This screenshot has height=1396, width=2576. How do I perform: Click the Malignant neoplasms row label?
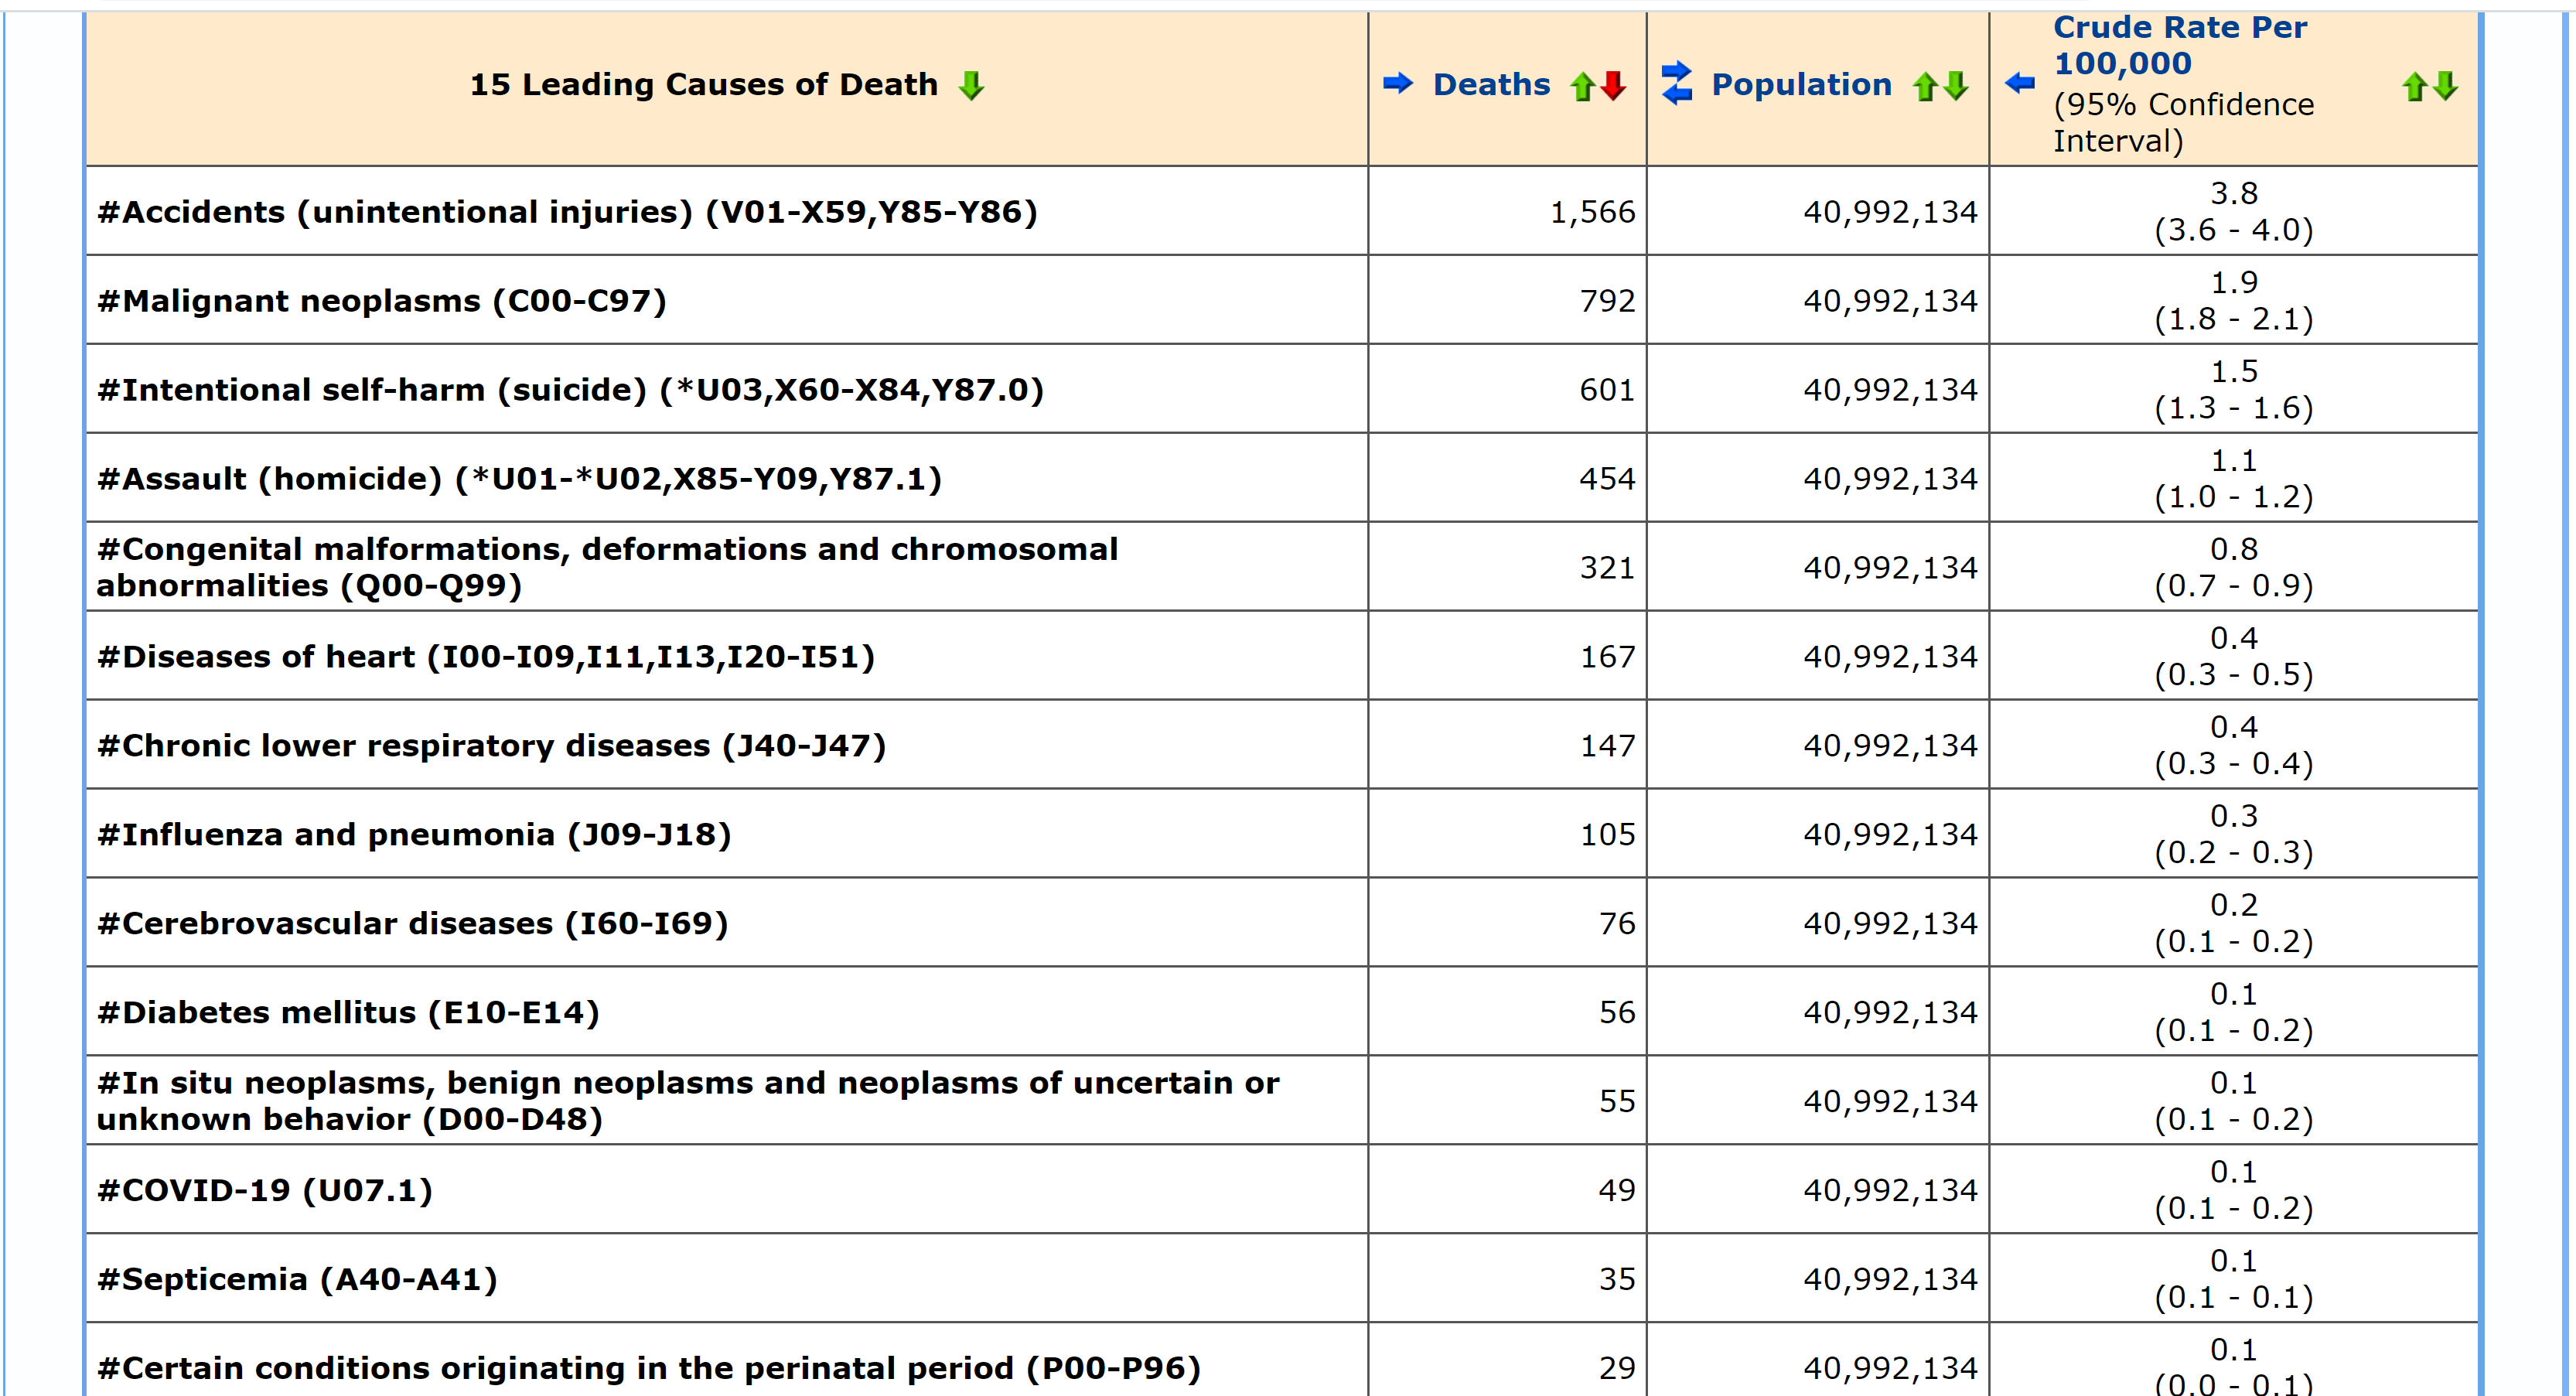tap(381, 301)
